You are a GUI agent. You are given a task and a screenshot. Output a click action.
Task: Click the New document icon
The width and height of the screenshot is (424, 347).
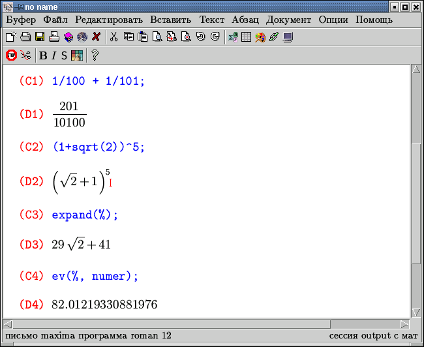click(10, 37)
